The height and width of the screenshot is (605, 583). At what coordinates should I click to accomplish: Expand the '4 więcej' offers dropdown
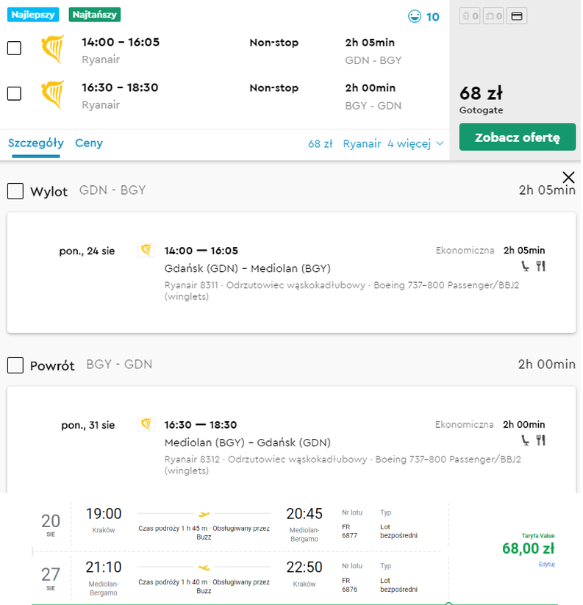[416, 143]
